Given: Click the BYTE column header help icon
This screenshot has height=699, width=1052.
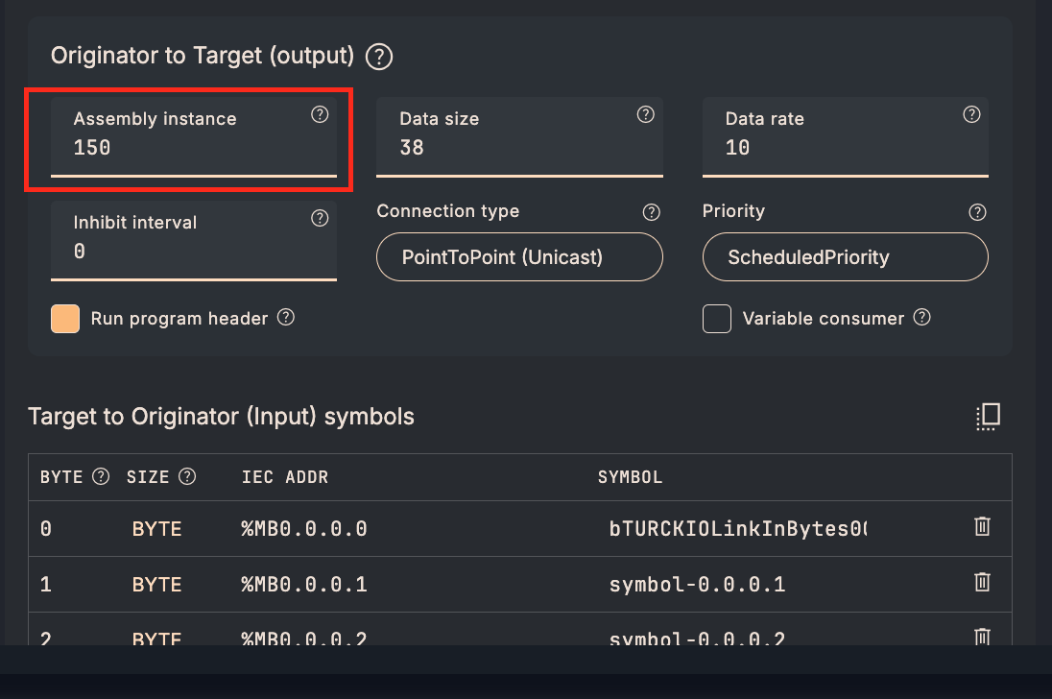Looking at the screenshot, I should pyautogui.click(x=101, y=476).
